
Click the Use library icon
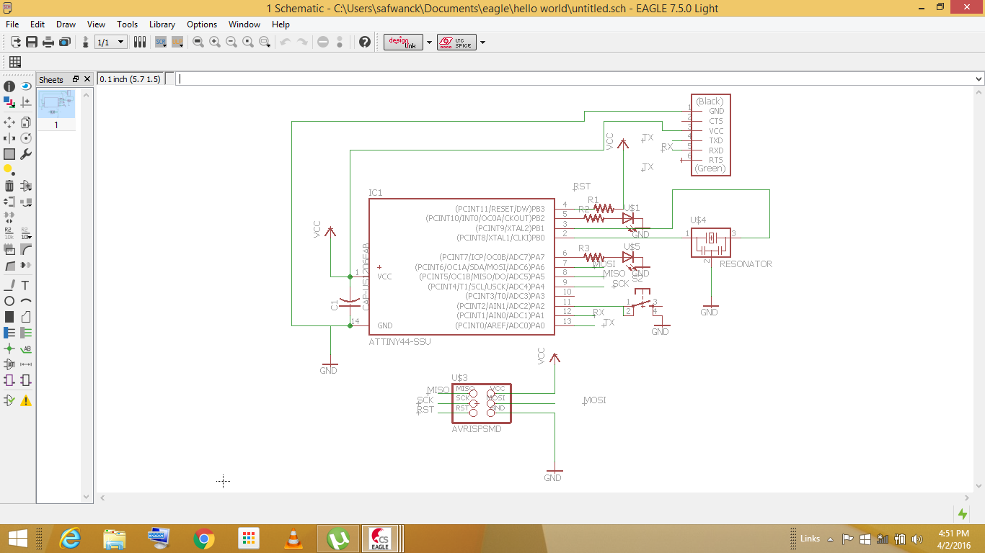(x=140, y=42)
